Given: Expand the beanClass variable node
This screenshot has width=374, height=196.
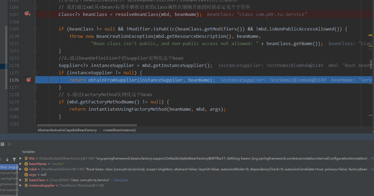Looking at the screenshot, I should [21, 180].
